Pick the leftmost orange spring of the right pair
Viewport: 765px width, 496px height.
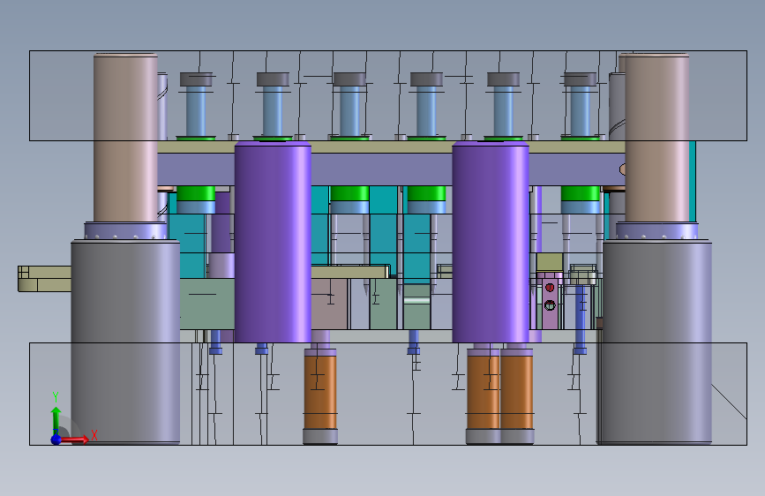tap(483, 393)
